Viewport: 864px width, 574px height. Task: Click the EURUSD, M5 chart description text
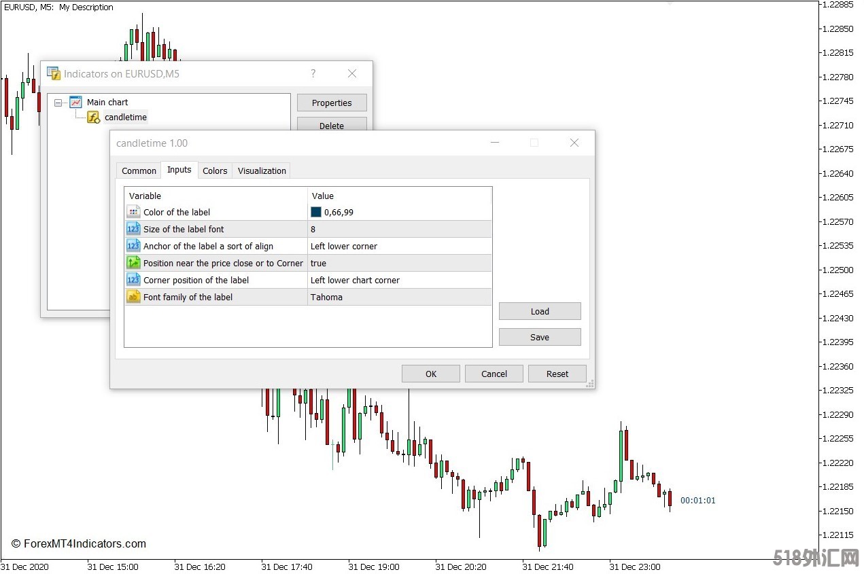(x=58, y=7)
